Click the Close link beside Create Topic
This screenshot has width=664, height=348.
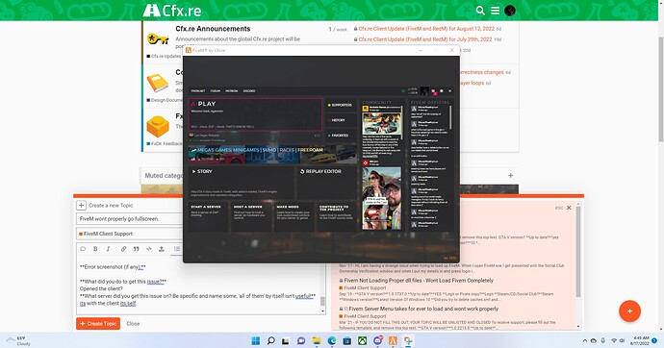(x=133, y=323)
